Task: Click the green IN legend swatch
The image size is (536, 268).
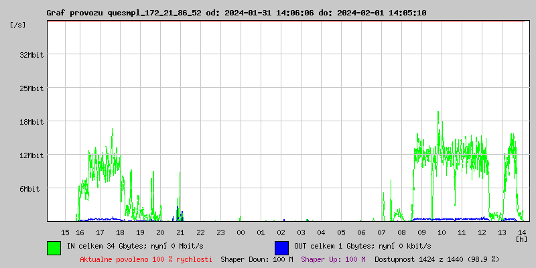Action: tap(54, 247)
